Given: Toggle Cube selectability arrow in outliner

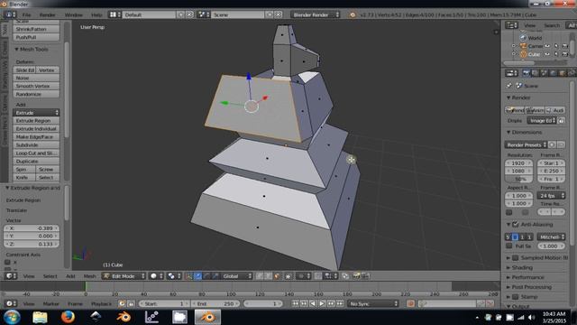Looking at the screenshot, I should tap(556, 54).
